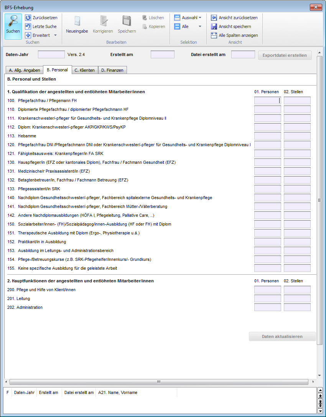326x417 pixels.
Task: Click the Daten-Jahr column header
Action: (x=24, y=392)
